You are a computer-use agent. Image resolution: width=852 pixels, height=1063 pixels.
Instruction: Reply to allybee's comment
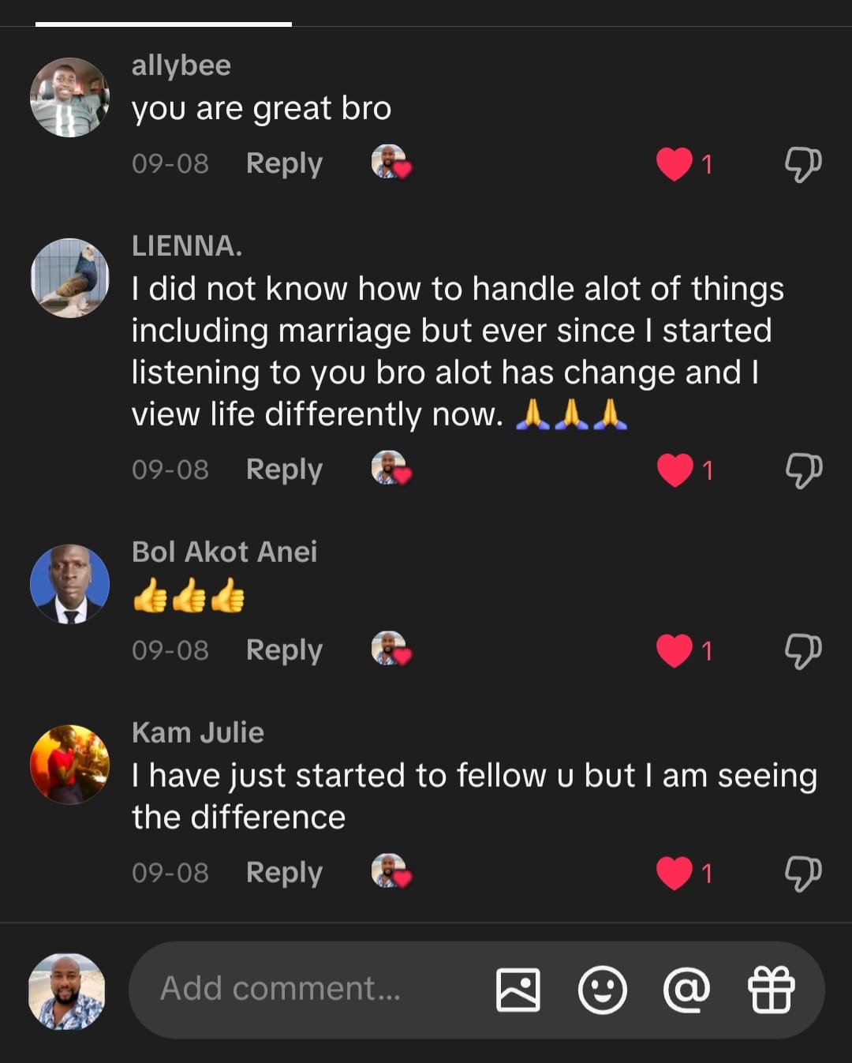(284, 163)
